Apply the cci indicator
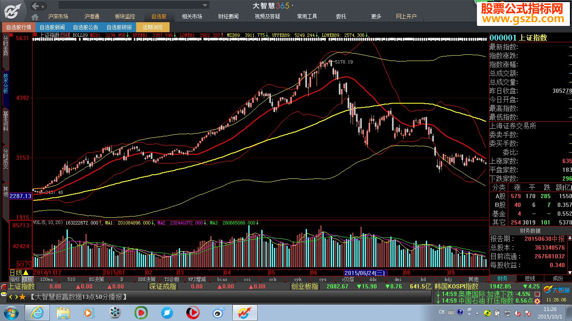This screenshot has height=321, width=572. click(x=247, y=279)
